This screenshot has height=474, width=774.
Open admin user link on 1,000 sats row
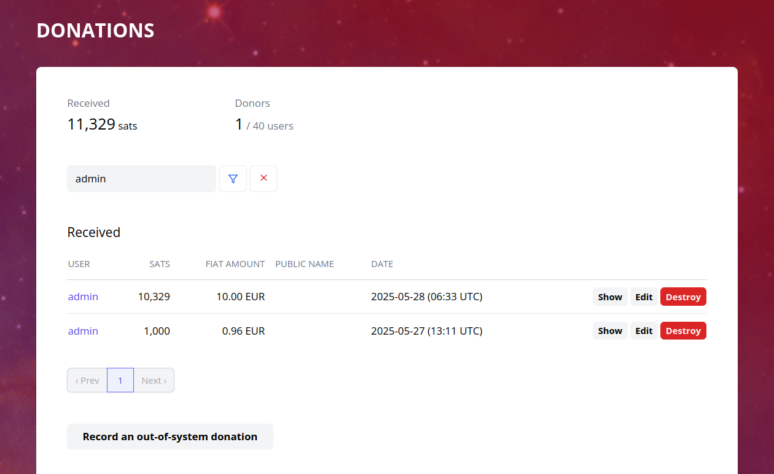point(83,331)
